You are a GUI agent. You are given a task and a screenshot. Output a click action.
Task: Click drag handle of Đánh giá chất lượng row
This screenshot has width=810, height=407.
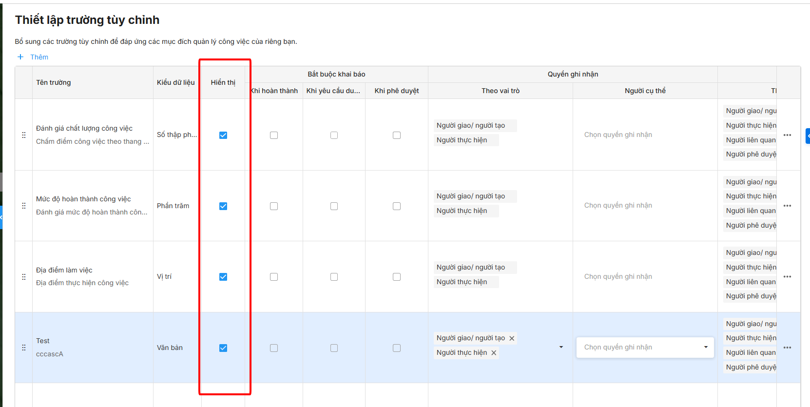[x=24, y=135]
